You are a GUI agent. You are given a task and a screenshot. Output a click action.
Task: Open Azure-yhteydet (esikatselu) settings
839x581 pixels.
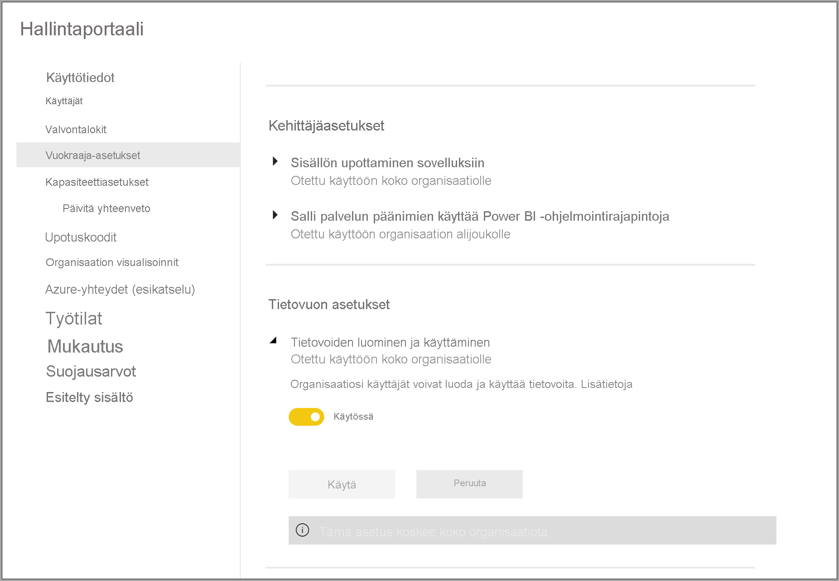(x=120, y=289)
